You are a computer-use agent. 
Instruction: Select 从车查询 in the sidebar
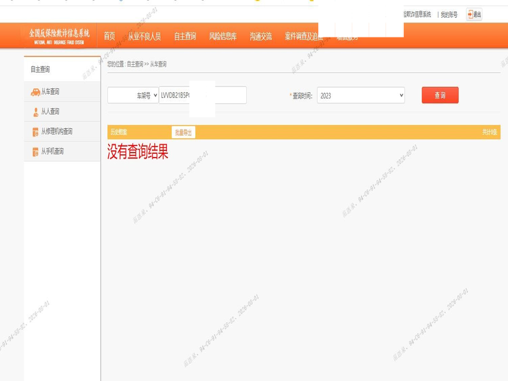coord(62,91)
